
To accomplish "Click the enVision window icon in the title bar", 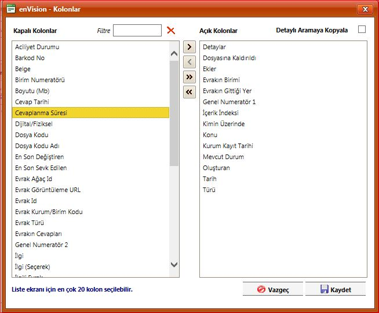I will [11, 9].
